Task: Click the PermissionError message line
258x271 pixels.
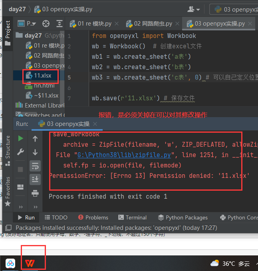Action: click(x=149, y=175)
